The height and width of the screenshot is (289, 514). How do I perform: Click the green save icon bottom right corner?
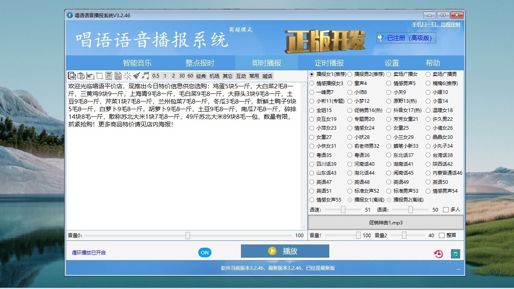456,254
